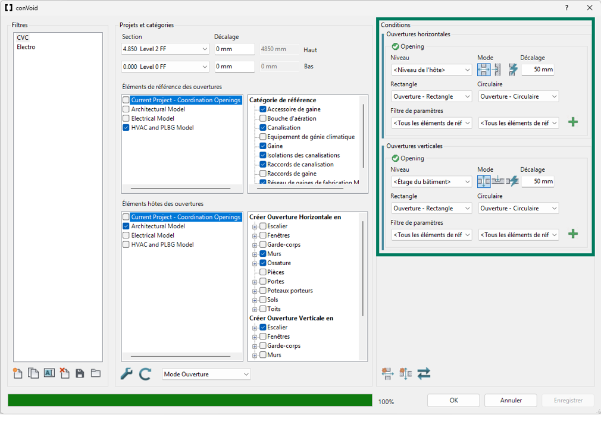Check Electrical Model in reference elements list
The width and height of the screenshot is (601, 428).
[x=126, y=118]
